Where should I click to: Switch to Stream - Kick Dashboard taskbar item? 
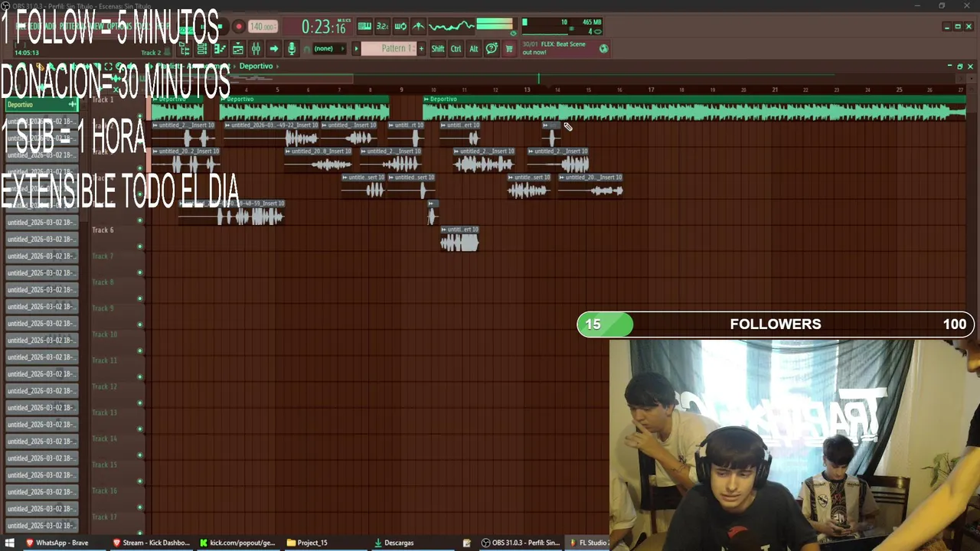point(152,543)
